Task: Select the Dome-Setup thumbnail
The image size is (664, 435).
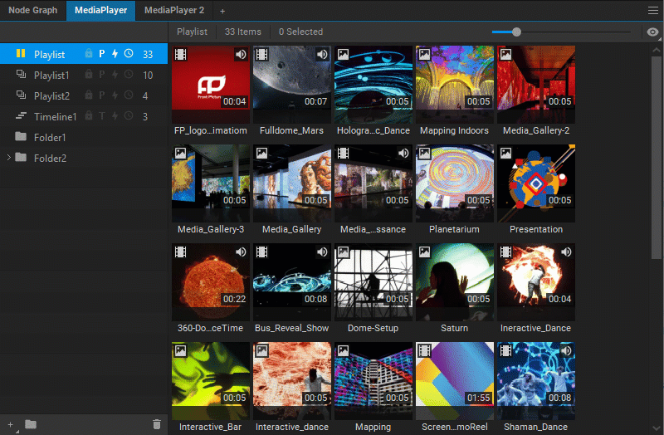Action: [373, 281]
